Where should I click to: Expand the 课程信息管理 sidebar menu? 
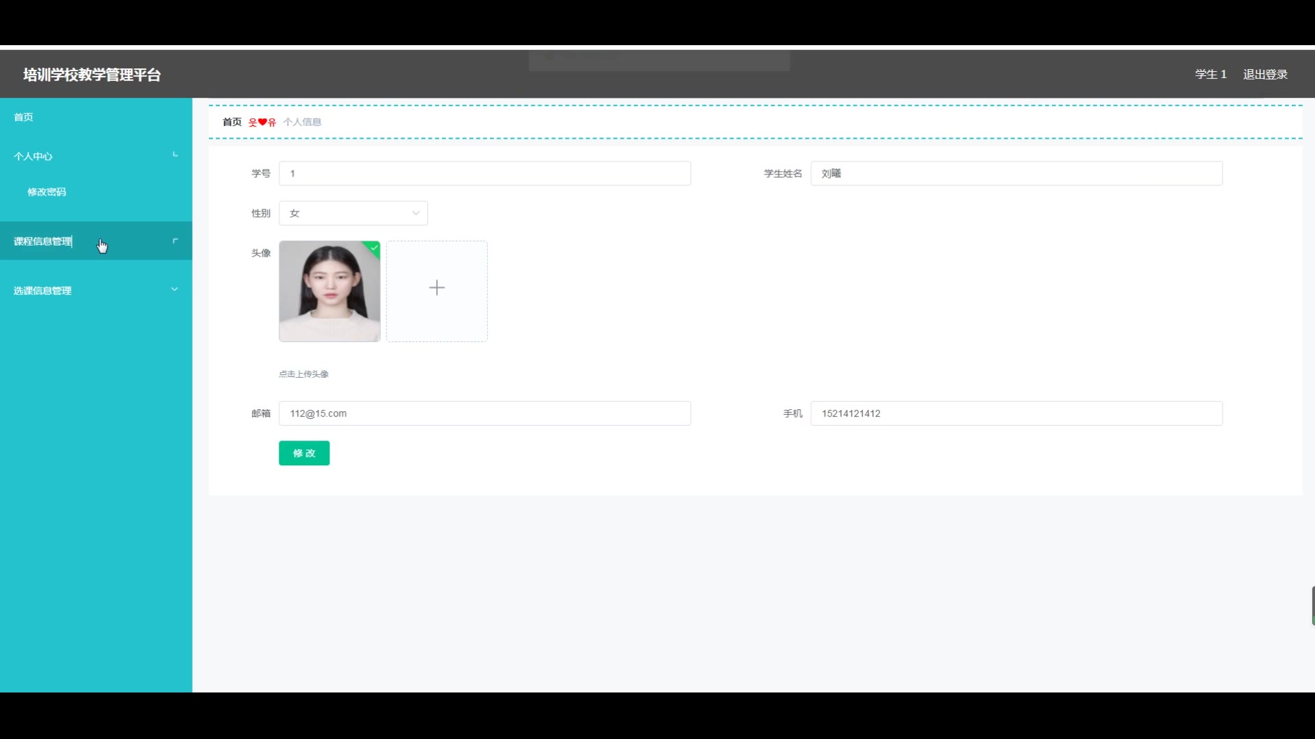96,241
